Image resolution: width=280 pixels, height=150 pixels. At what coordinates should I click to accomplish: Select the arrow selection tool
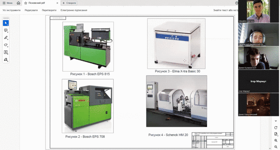6,23
